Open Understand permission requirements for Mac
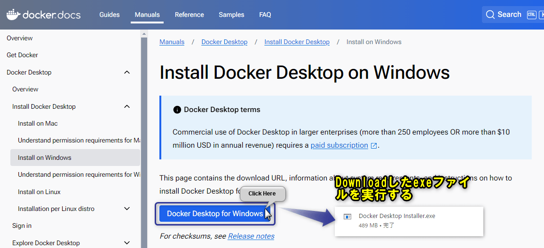 tap(79, 141)
